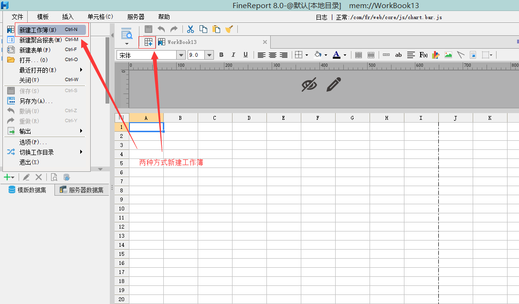Insert plain text with the ab icon
The image size is (519, 304).
click(399, 55)
